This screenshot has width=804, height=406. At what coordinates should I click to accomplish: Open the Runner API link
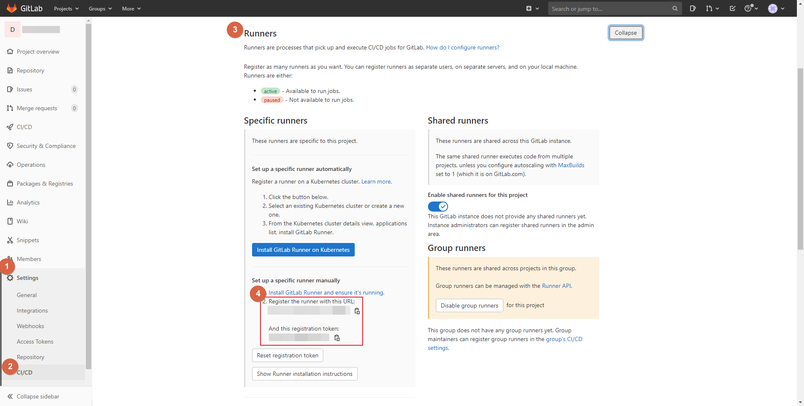click(556, 286)
